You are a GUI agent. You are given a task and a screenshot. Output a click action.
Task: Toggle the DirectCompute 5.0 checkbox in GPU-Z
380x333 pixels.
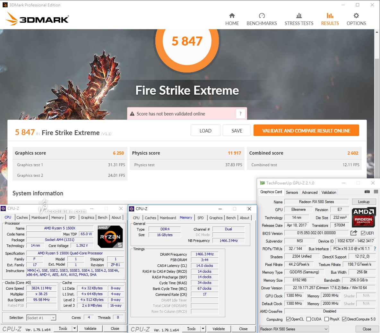pos(344,319)
